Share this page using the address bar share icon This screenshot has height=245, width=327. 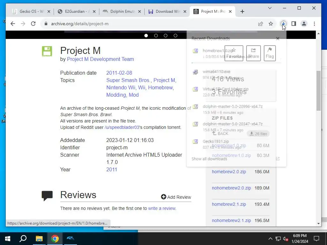coord(261,24)
